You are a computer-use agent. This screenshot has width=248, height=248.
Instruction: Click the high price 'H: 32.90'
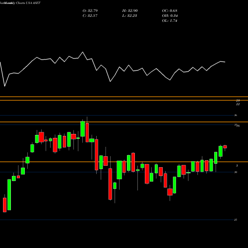tap(130, 11)
